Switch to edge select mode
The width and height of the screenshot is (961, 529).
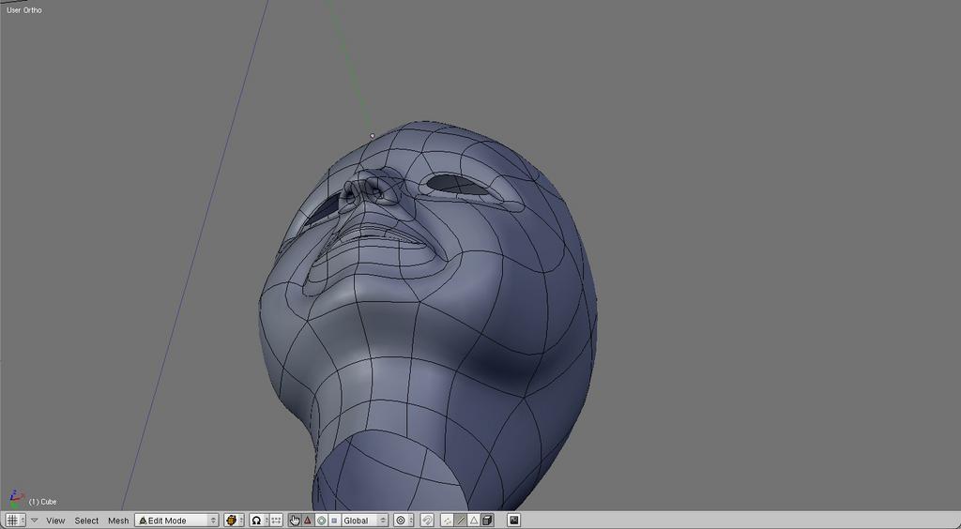tap(460, 521)
